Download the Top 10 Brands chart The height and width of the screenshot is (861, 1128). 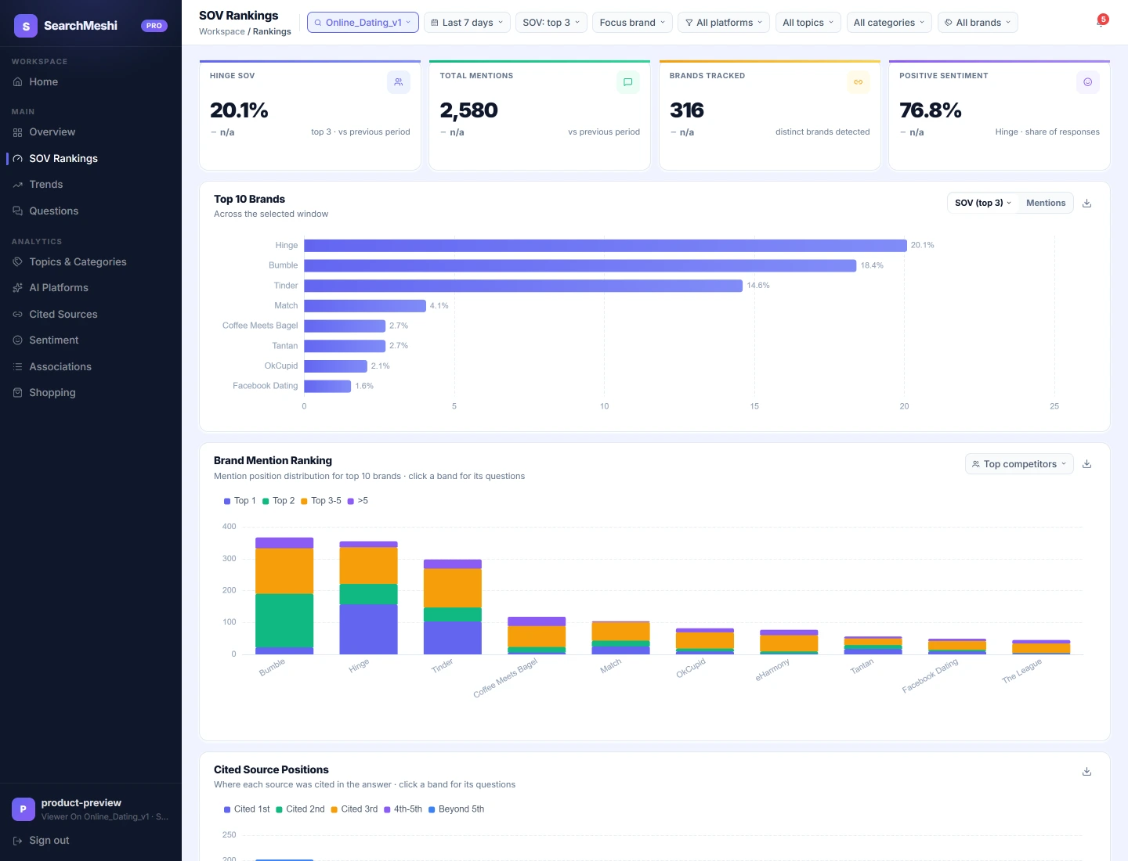pos(1086,203)
